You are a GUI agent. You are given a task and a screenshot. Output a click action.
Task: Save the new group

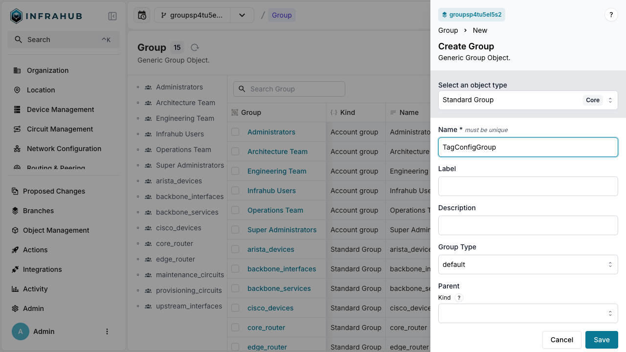pos(601,340)
